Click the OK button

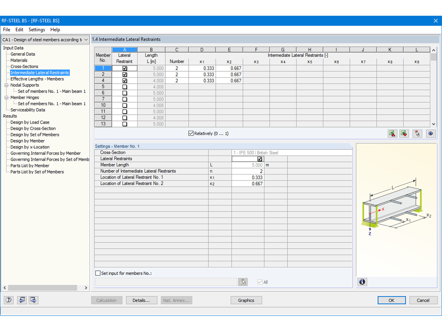coord(391,300)
